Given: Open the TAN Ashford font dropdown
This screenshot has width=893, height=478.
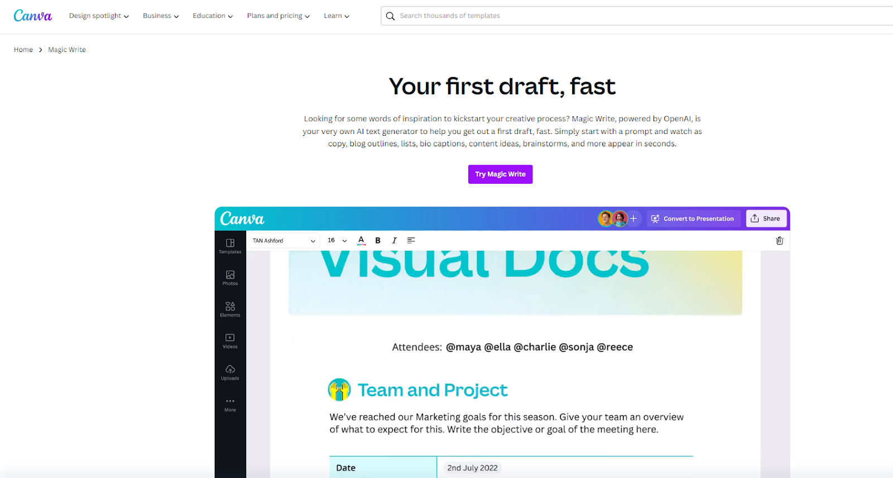Looking at the screenshot, I should tap(284, 241).
